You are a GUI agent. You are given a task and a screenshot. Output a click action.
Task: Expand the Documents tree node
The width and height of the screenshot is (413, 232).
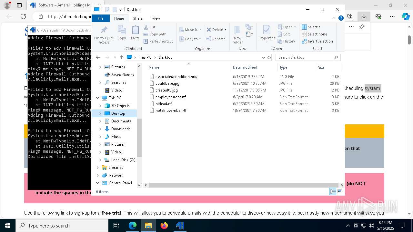pos(100,121)
